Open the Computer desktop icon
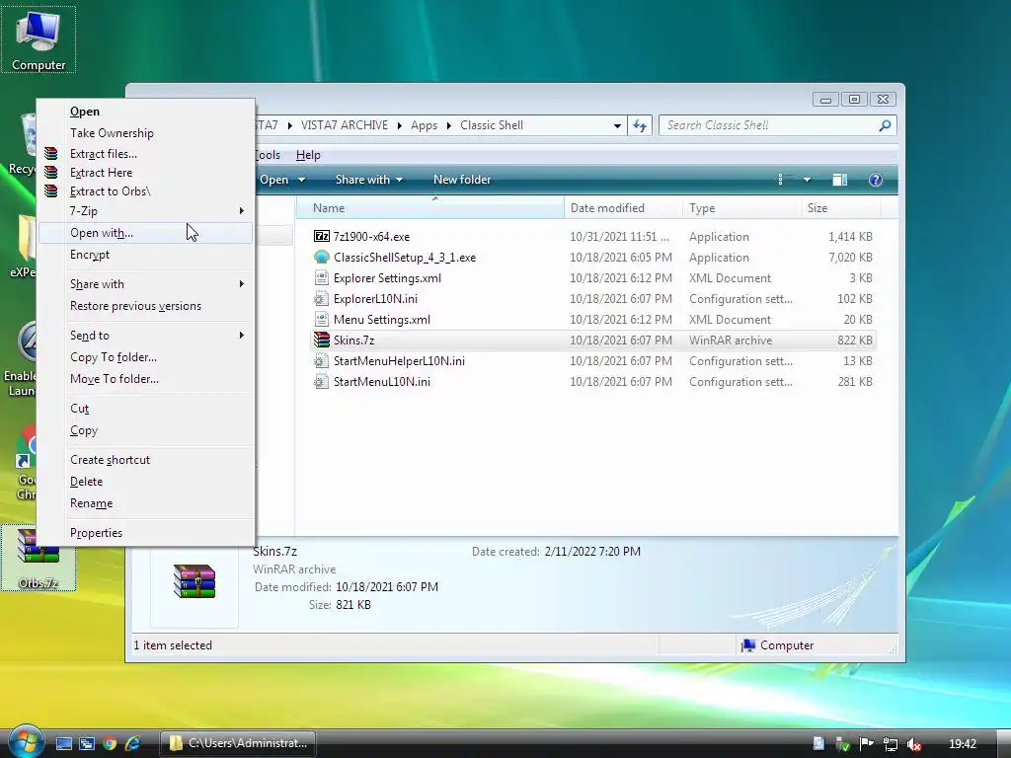The image size is (1011, 758). click(39, 39)
